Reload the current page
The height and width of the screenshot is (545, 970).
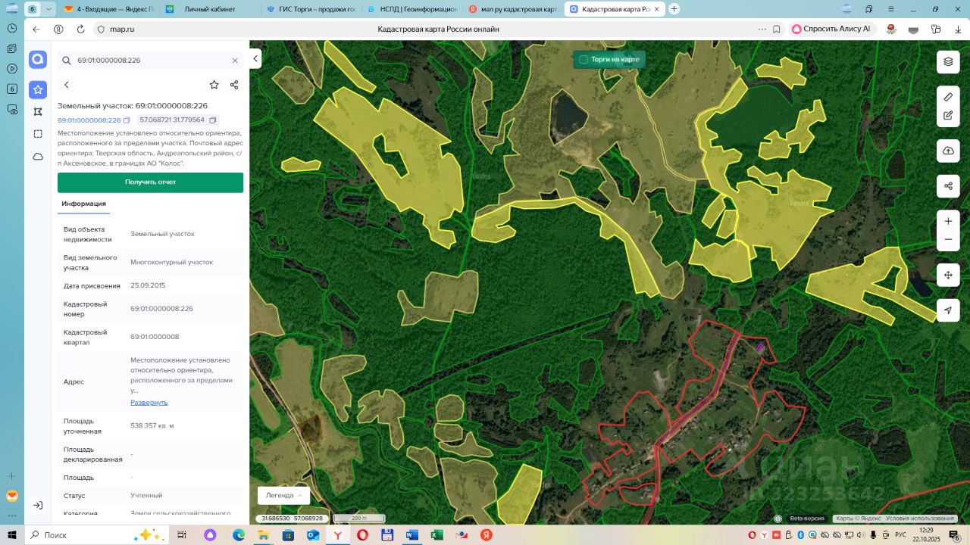(x=80, y=29)
